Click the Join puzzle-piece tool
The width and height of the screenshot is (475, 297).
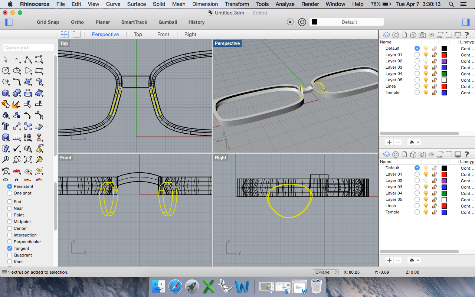[6, 104]
